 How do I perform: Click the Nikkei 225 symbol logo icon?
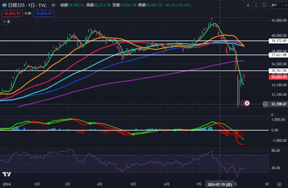pyautogui.click(x=4, y=5)
